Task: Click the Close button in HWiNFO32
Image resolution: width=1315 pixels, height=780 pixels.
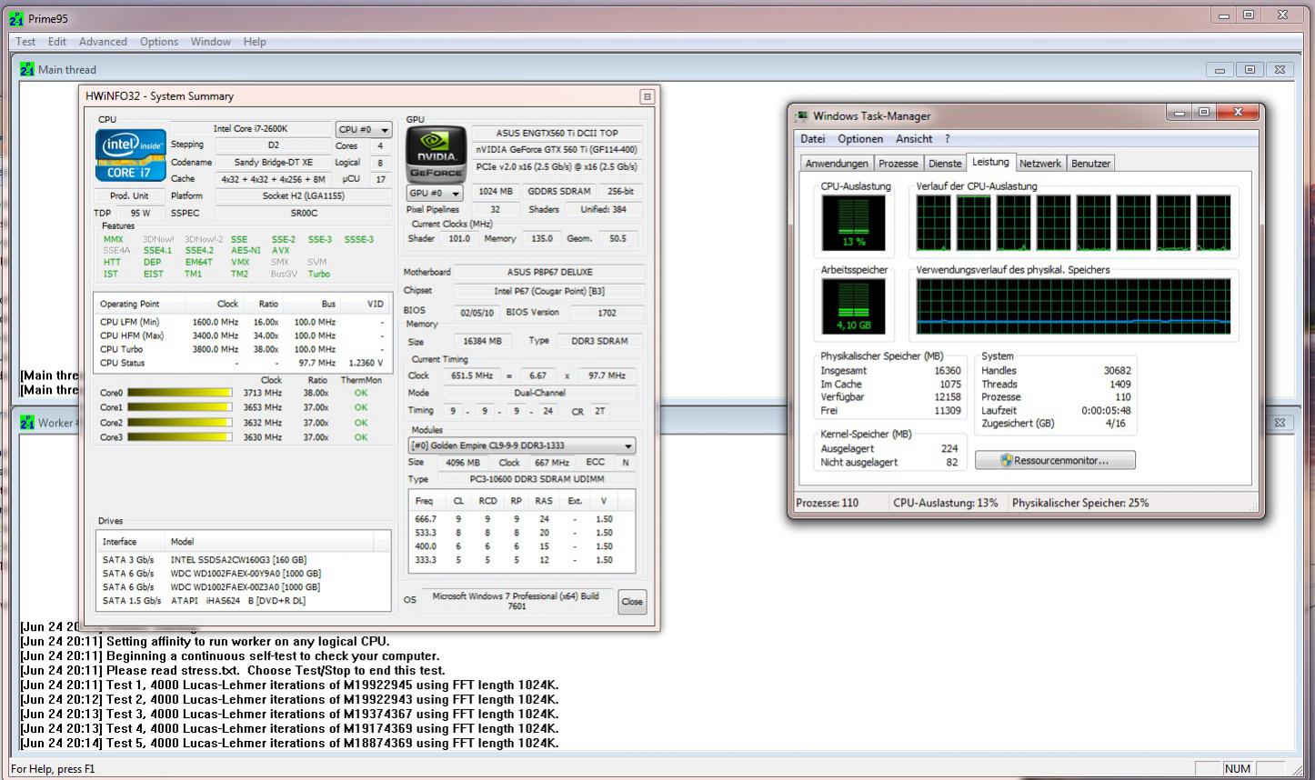Action: pos(632,601)
